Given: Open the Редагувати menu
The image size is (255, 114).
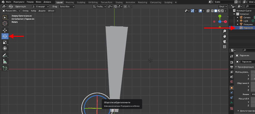Looking at the screenshot, I should [19, 2].
